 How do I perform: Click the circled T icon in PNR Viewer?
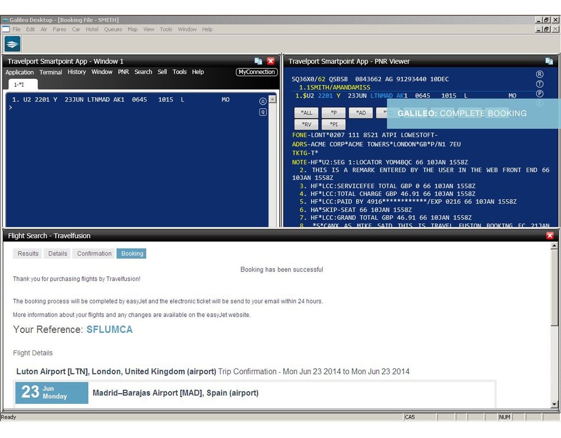(x=540, y=84)
